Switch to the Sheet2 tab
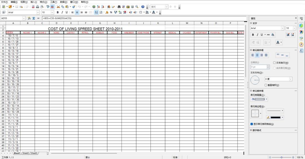Viewport: 305px width, 159px height. pos(26,153)
